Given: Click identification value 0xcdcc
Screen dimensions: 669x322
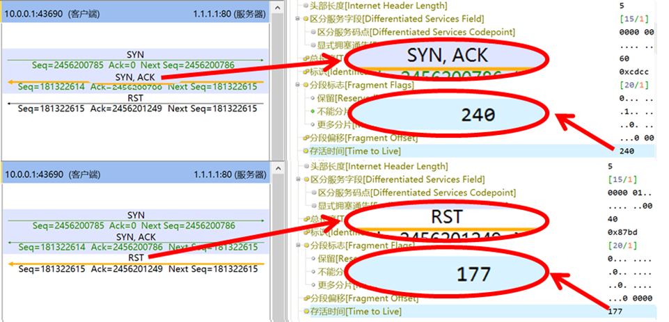Looking at the screenshot, I should click(633, 72).
